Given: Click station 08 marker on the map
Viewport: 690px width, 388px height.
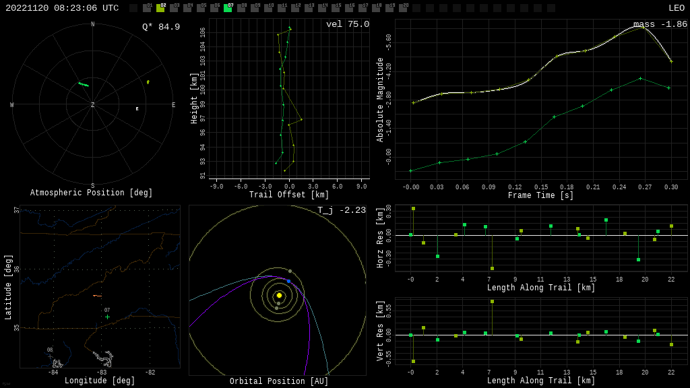Looking at the screenshot, I should (x=50, y=356).
